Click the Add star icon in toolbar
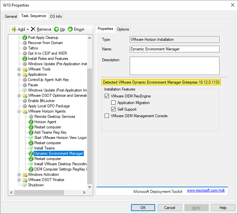Screen dimensions: 238x214 (x=14, y=29)
